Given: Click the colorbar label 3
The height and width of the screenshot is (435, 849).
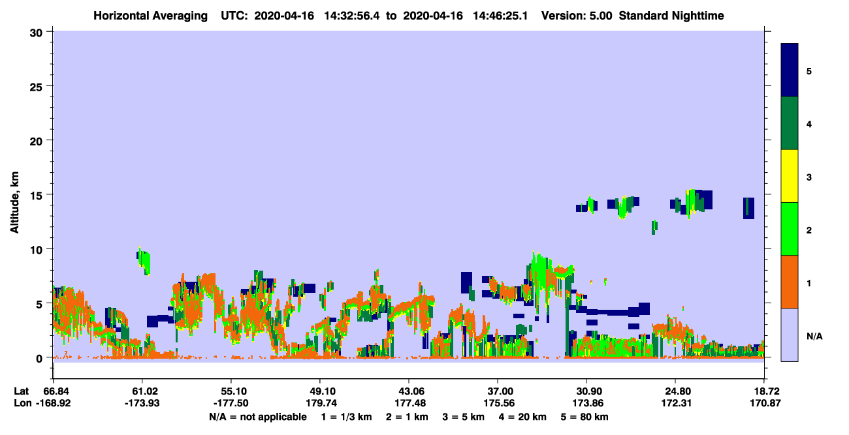Looking at the screenshot, I should (809, 177).
